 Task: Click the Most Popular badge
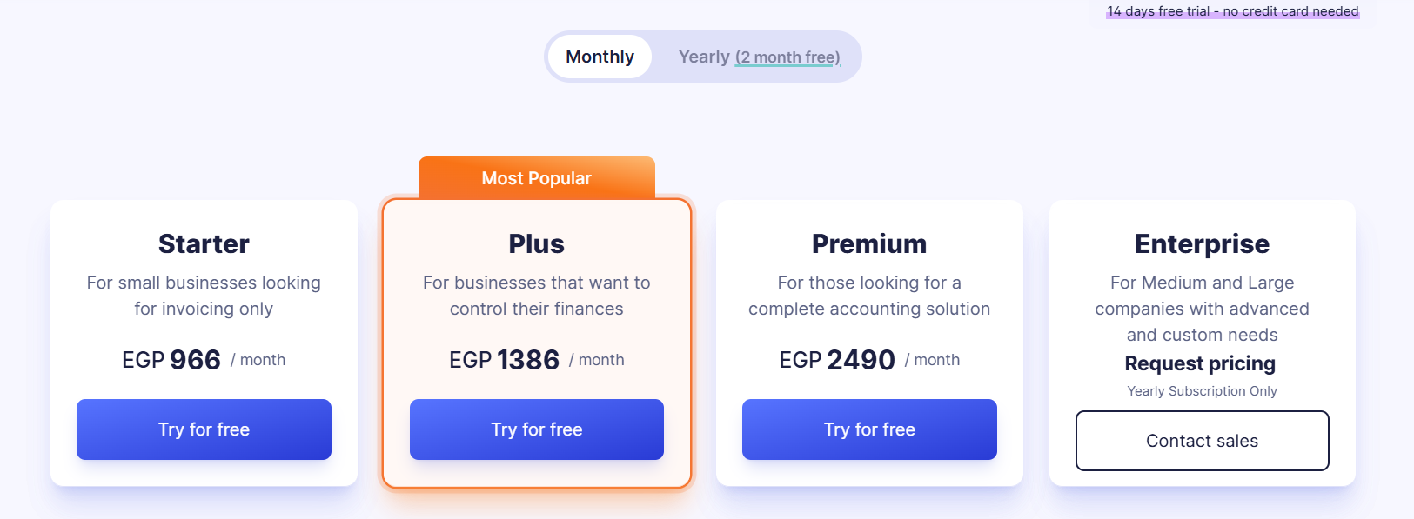tap(536, 178)
